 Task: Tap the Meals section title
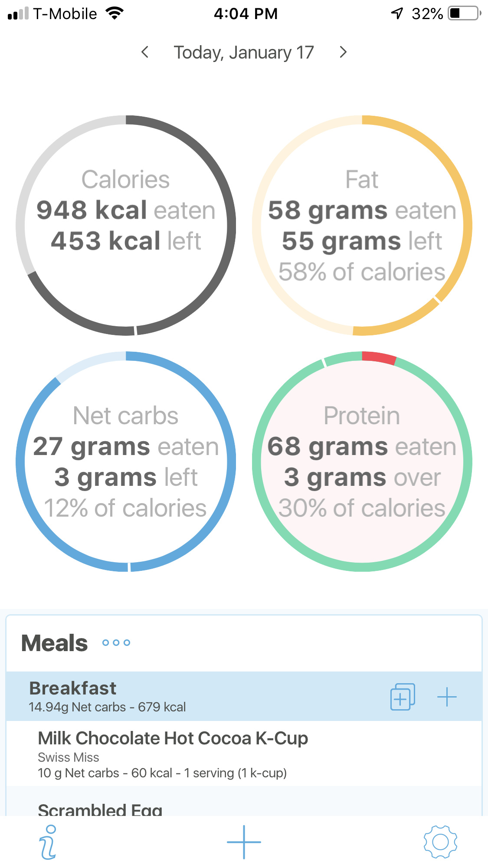[x=55, y=643]
